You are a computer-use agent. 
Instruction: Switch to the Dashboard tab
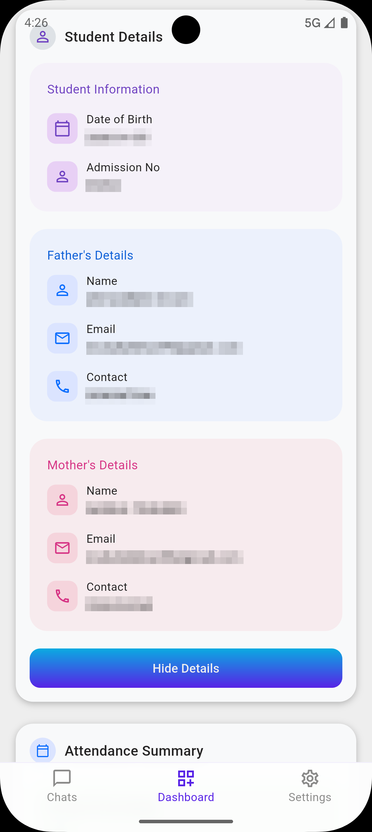pos(186,785)
